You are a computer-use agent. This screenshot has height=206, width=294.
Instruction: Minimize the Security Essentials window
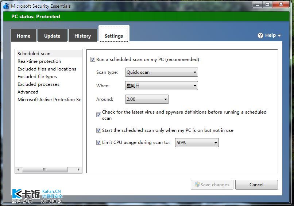click(x=258, y=4)
